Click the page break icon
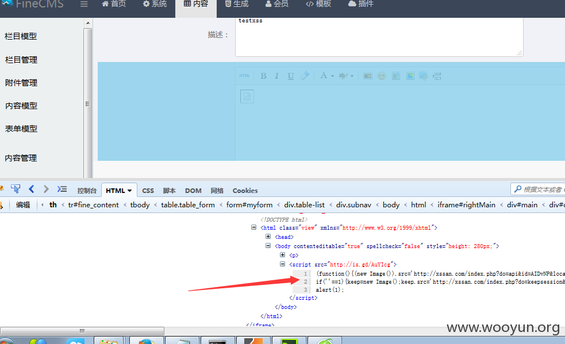565x344 pixels. point(437,76)
